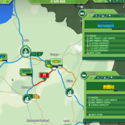
Task: Click NET PROFIT TOTAL in train panel
Action: pos(106,102)
